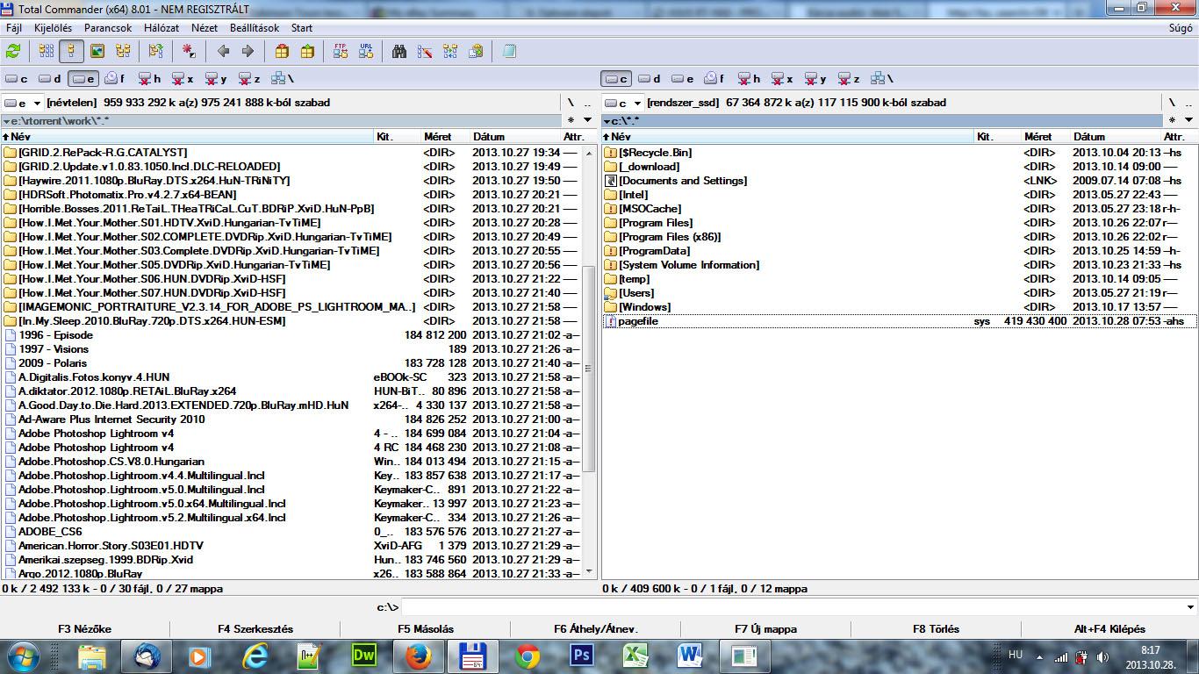Open the left panel directory history dropdown arrow

point(587,120)
